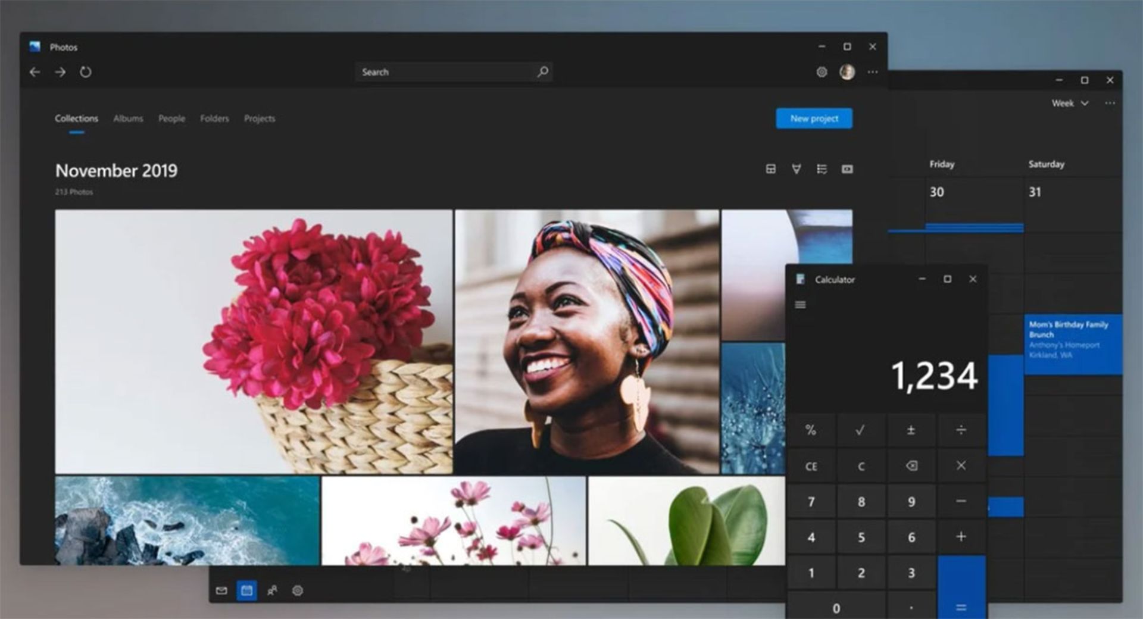Click the refresh icon in Photos toolbar
Screen dimensions: 1143x619
(86, 72)
